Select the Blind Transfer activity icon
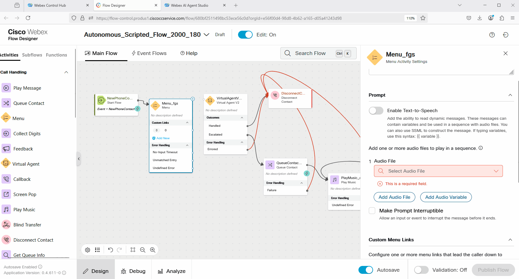The width and height of the screenshot is (519, 279). 6,225
